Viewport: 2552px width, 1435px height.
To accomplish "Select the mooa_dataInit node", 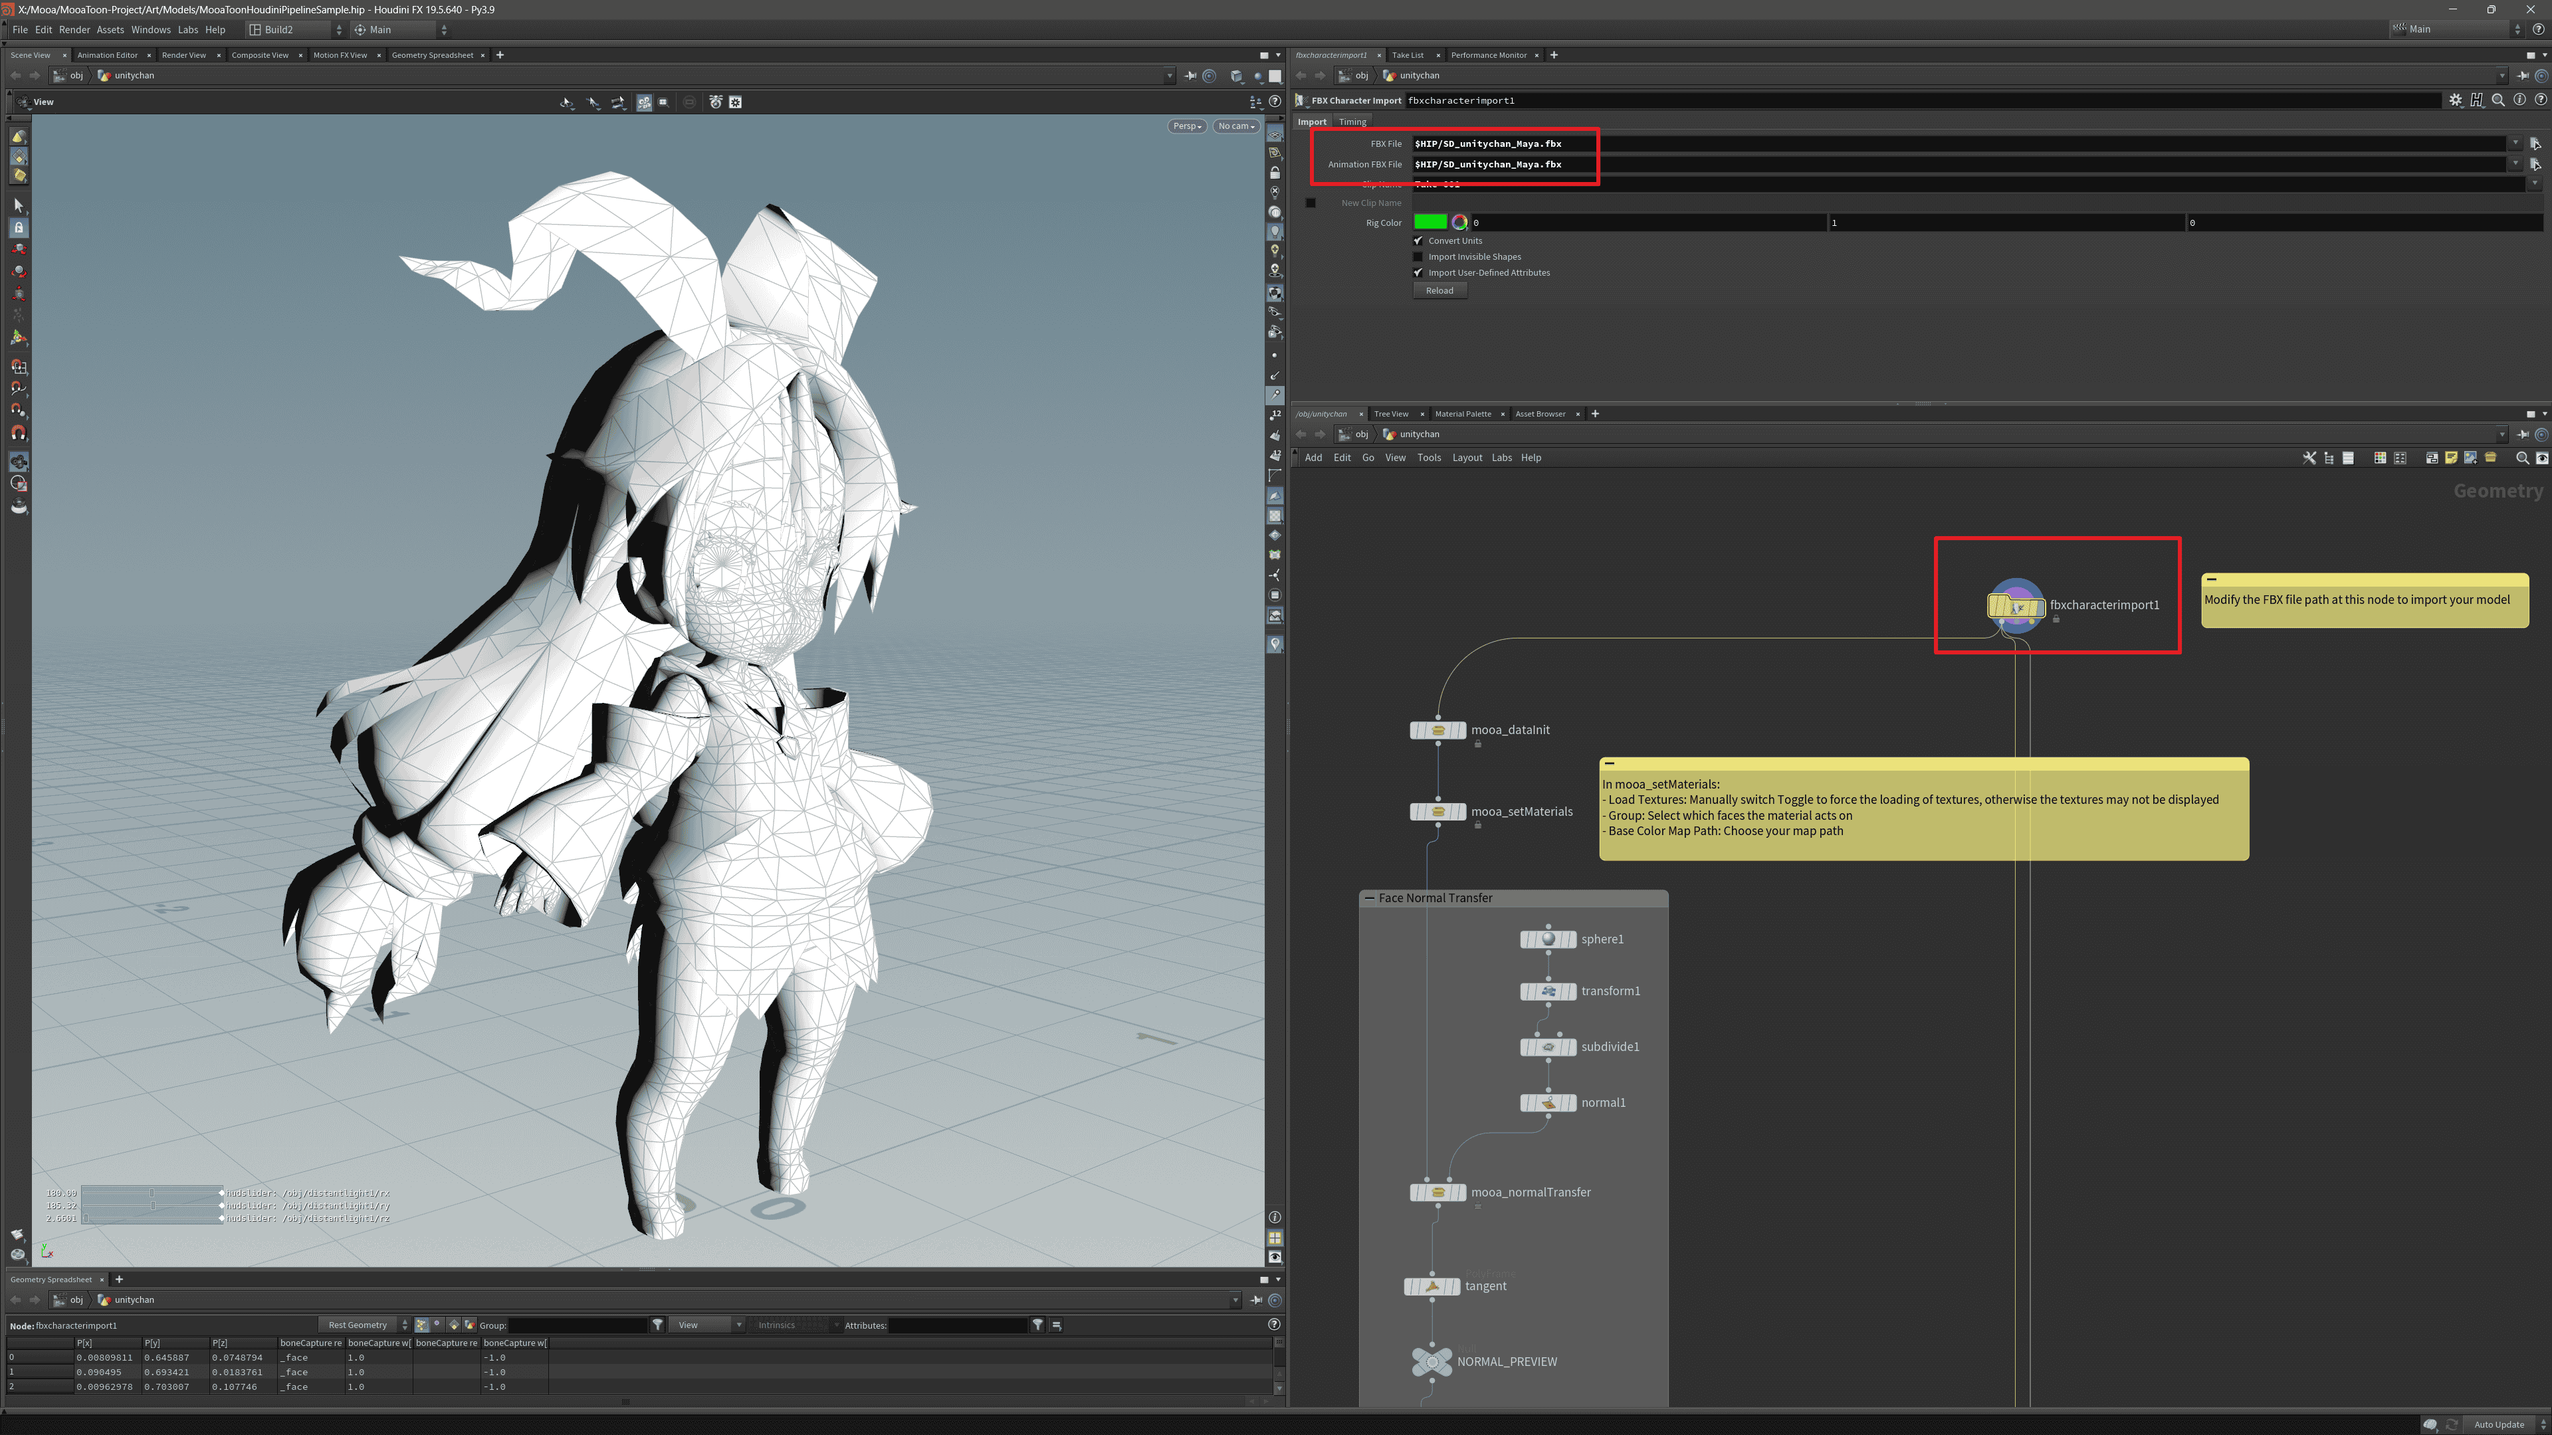I will [x=1437, y=731].
